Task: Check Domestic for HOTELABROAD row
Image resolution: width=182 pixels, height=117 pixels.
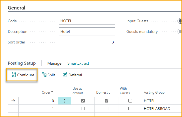Action: [x=106, y=109]
